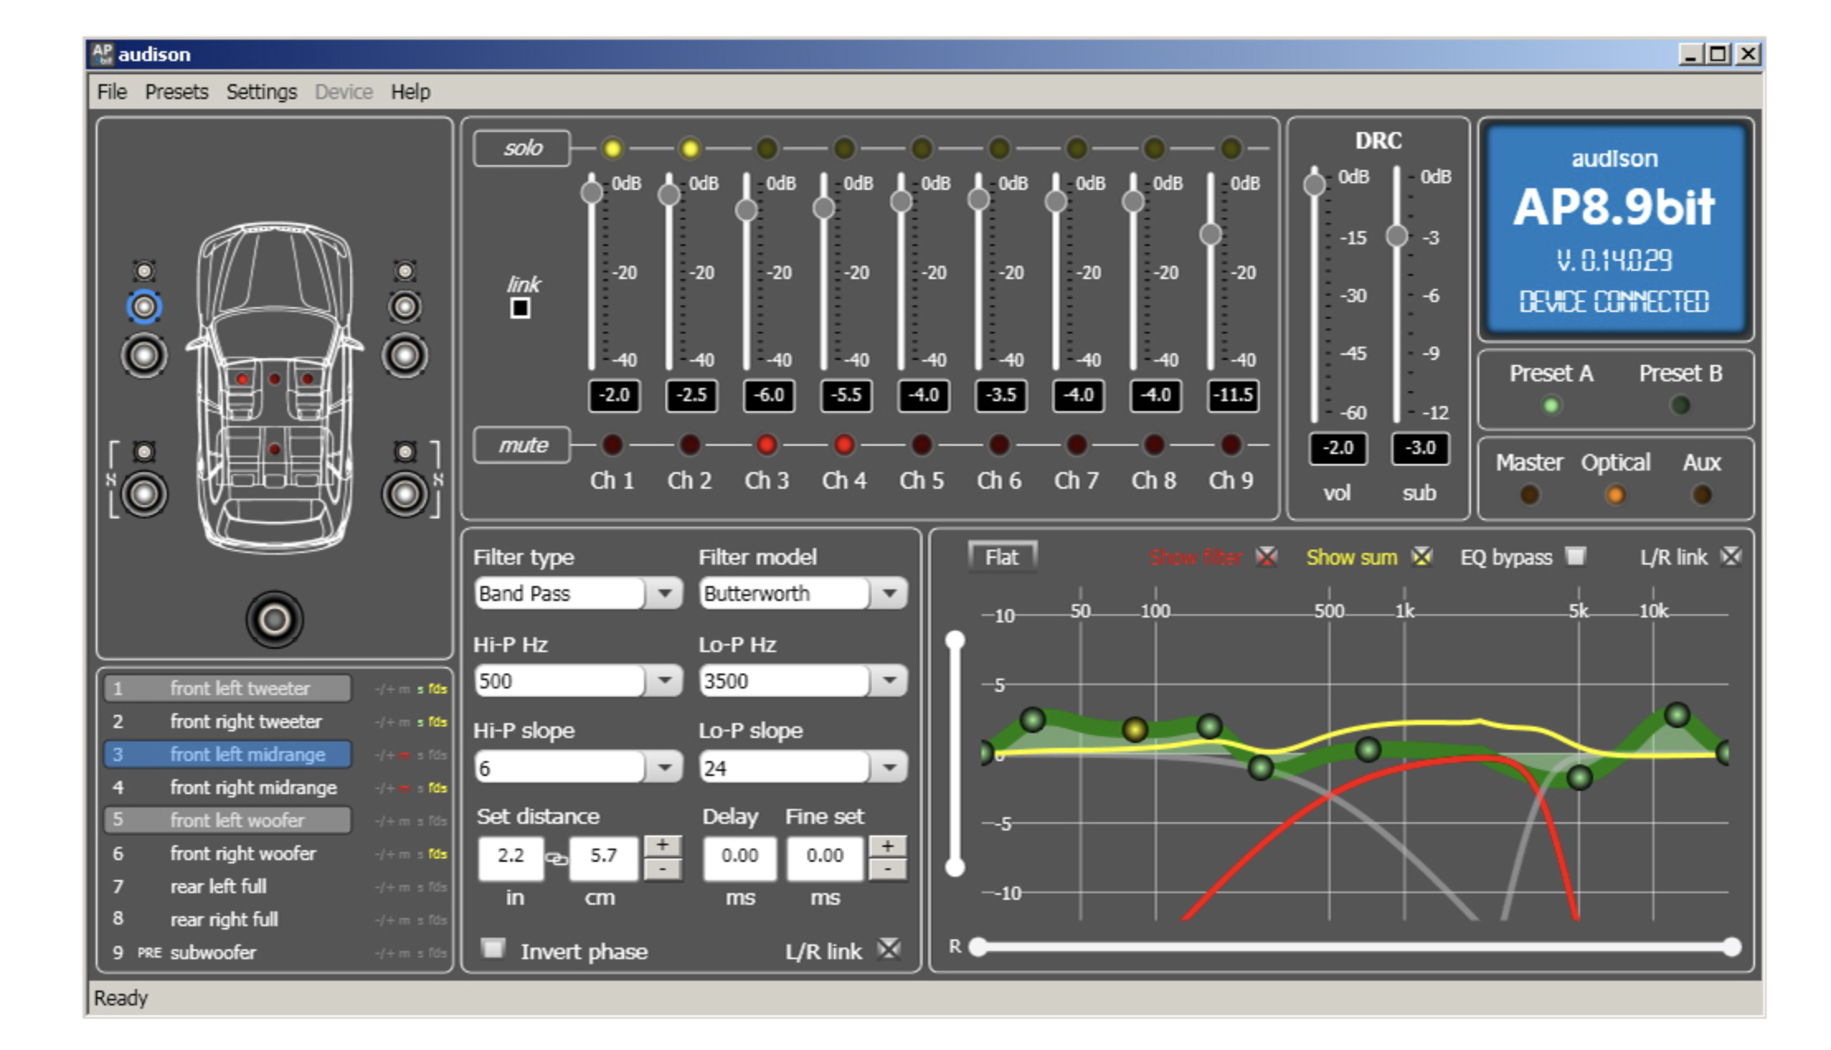Click the mute button
The height and width of the screenshot is (1050, 1831).
pyautogui.click(x=523, y=446)
